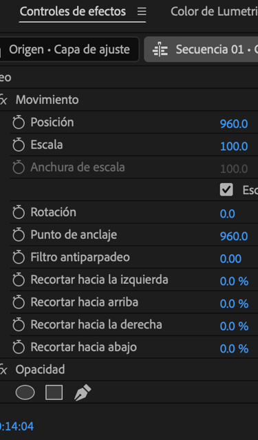Create four-point rectangle mask under Opacidad

pos(54,392)
